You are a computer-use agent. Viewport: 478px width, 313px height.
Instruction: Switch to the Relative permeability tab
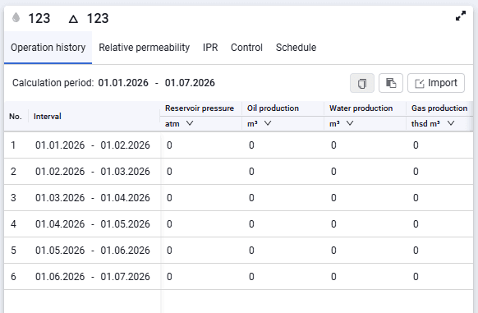(x=145, y=48)
